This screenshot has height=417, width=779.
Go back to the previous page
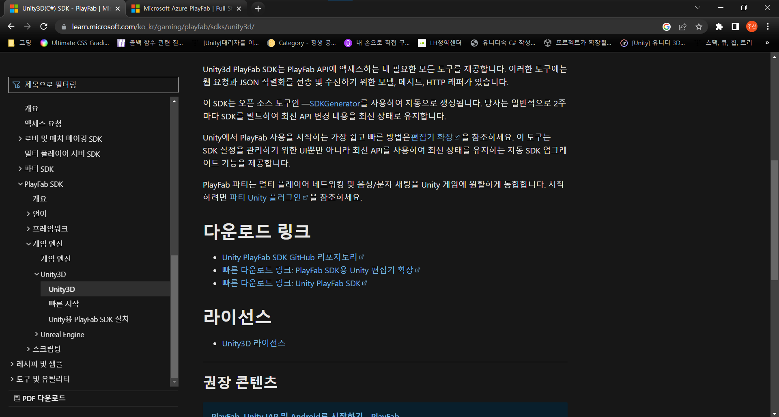coord(11,26)
